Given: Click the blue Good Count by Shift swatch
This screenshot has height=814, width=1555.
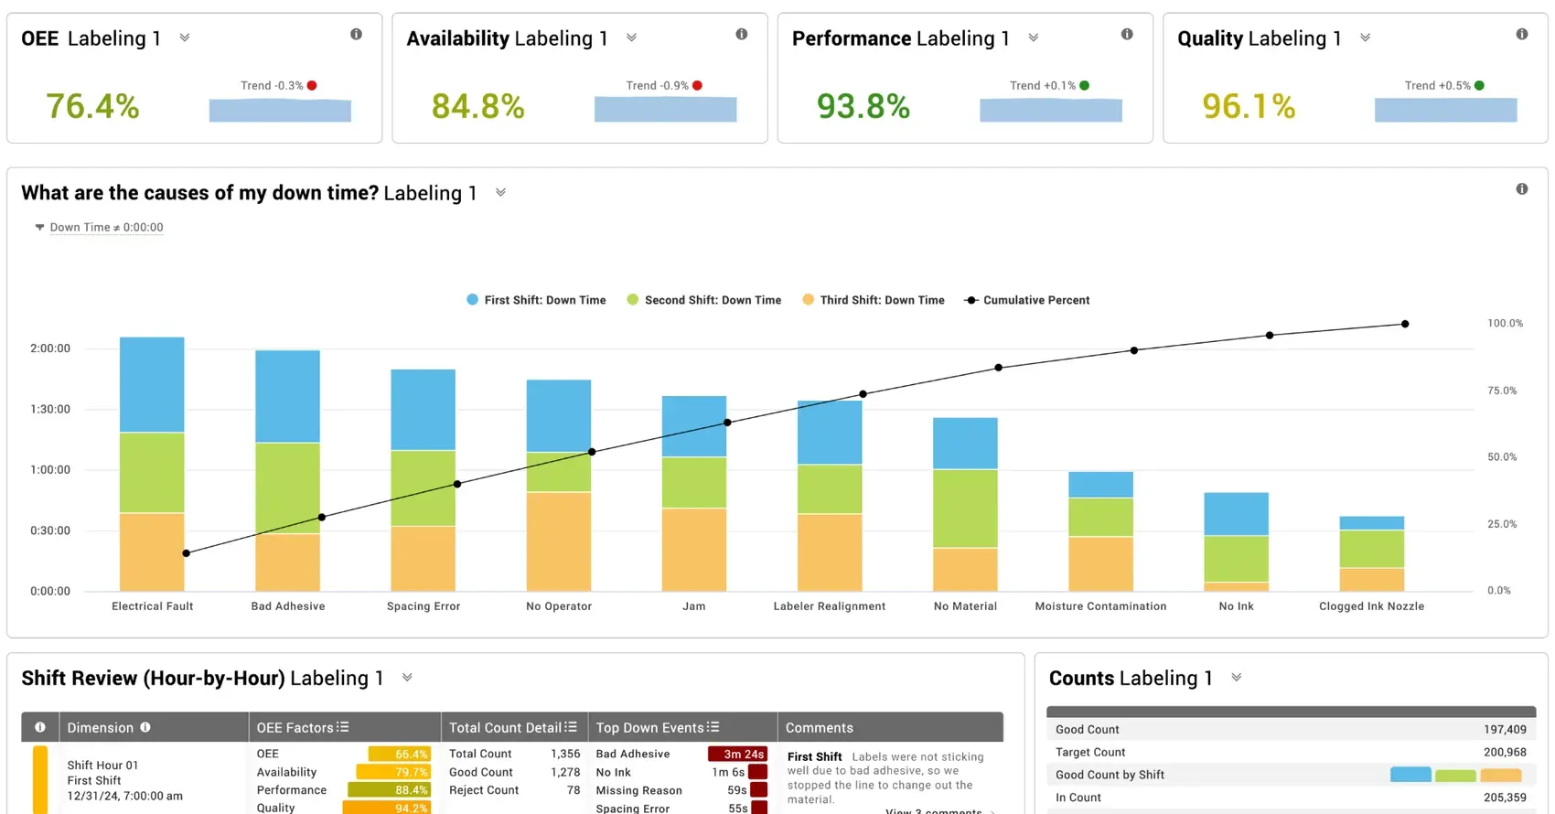Looking at the screenshot, I should (1410, 775).
